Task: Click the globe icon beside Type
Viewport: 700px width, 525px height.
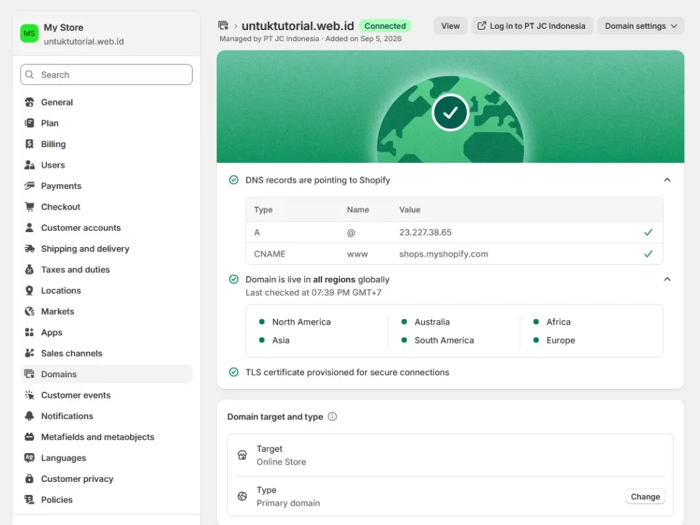Action: [243, 496]
